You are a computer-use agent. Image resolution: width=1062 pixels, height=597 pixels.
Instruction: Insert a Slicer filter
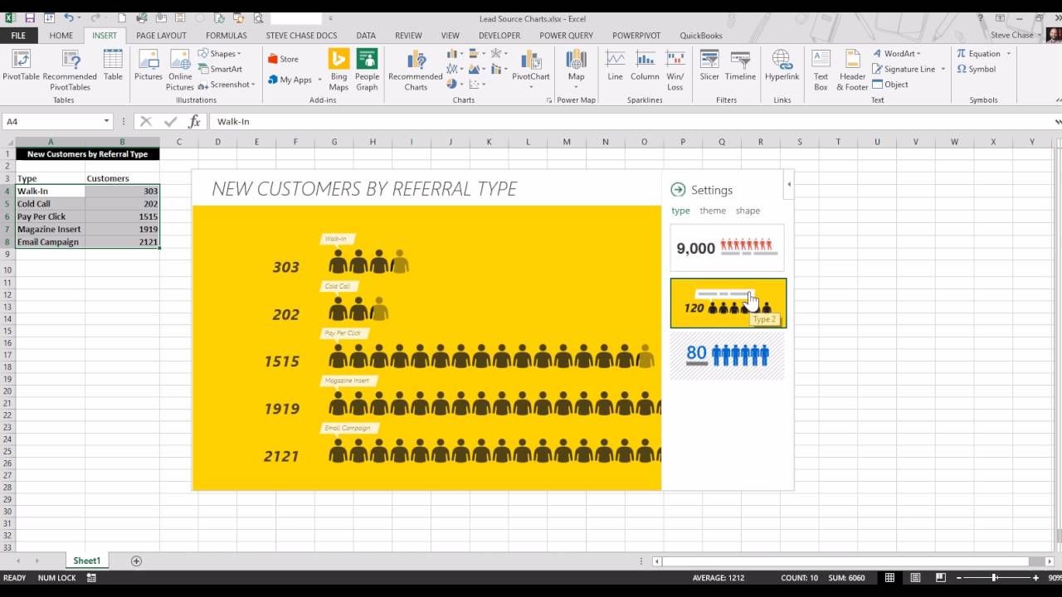click(709, 66)
